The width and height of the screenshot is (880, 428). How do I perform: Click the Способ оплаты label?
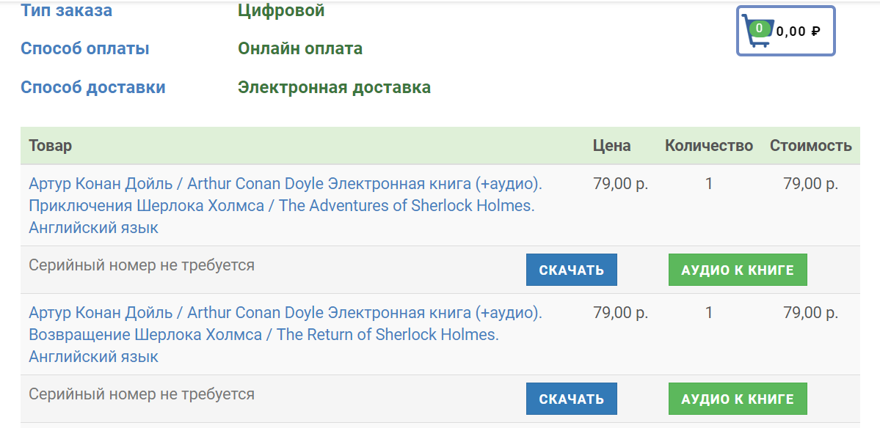(x=84, y=49)
